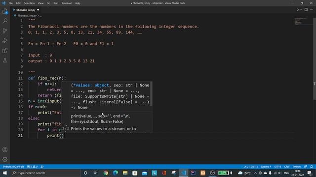
Task: Open the Windows Action Center notifications
Action: [x=310, y=173]
